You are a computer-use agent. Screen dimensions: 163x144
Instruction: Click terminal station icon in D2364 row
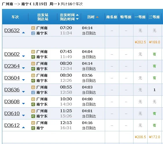[33, 69]
